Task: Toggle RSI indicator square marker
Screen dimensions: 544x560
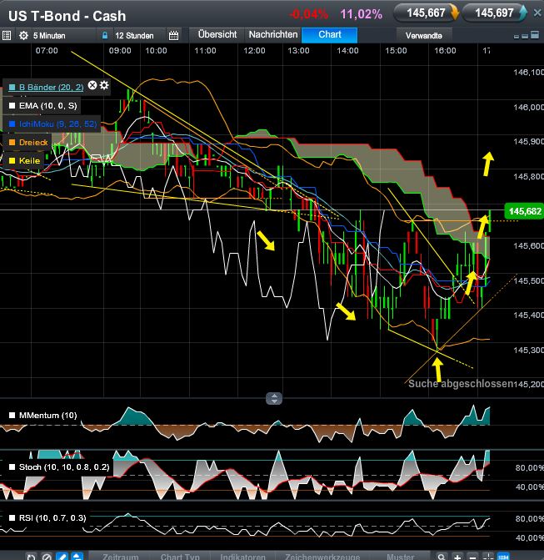Action: tap(11, 518)
